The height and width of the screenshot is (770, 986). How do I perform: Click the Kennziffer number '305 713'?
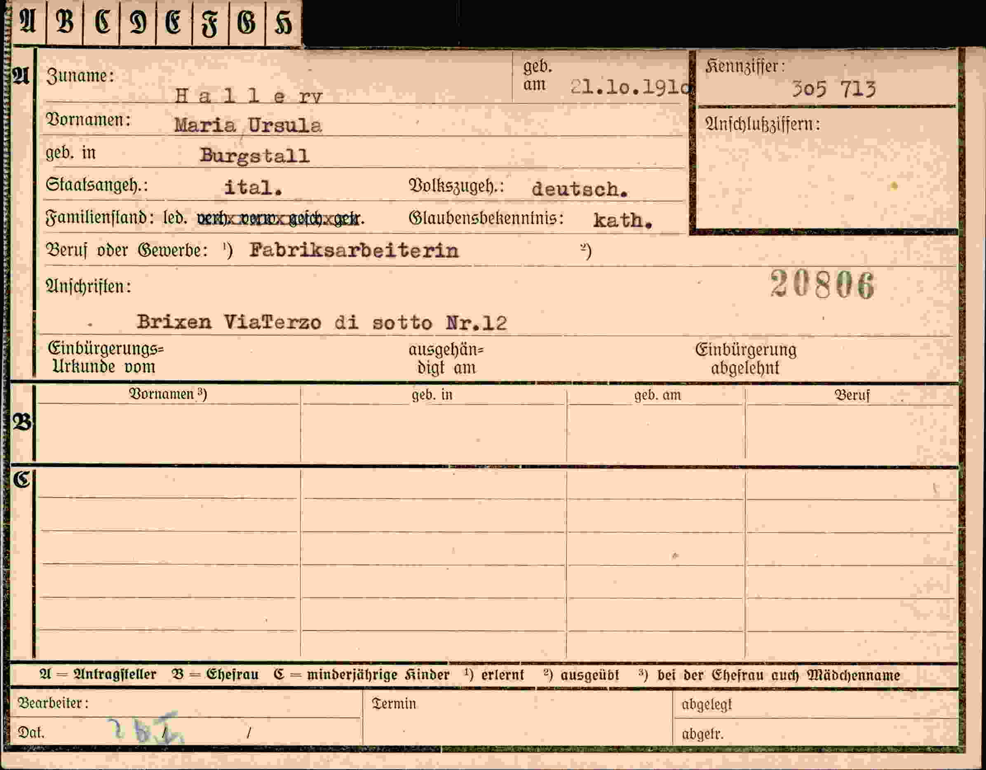click(x=834, y=89)
